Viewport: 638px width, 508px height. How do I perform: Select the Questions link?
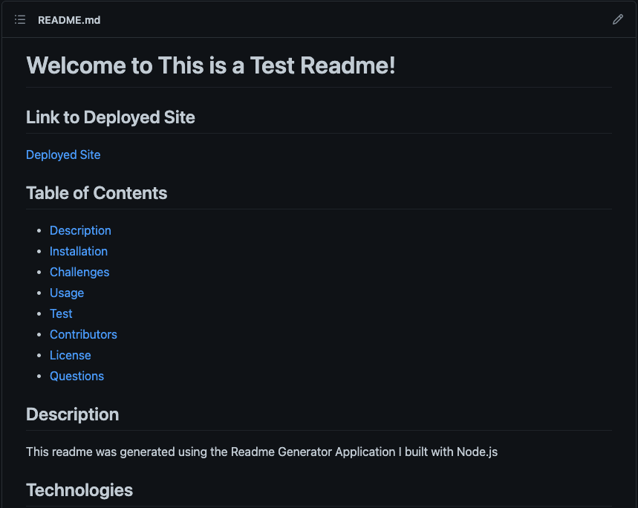[77, 376]
